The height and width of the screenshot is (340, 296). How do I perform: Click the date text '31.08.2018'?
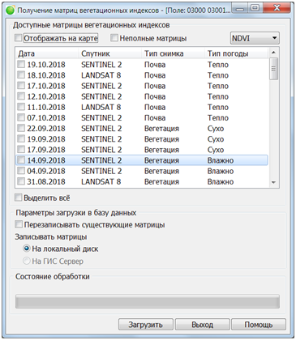click(x=46, y=181)
